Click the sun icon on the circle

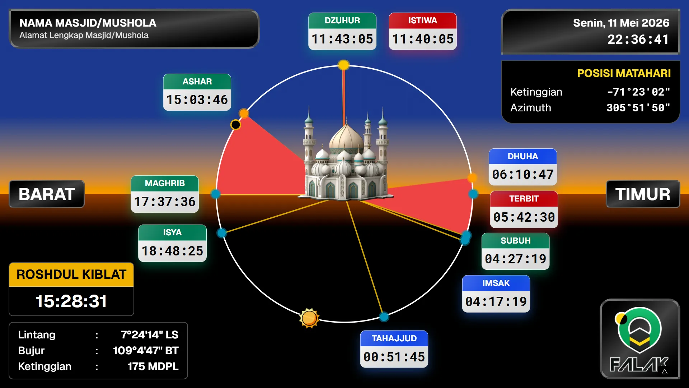click(x=309, y=318)
